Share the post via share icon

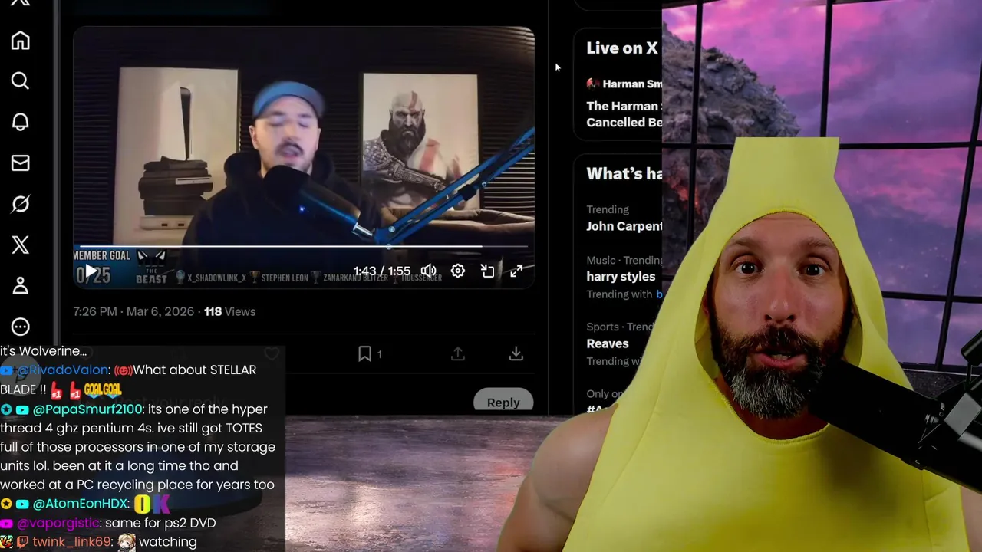coord(458,353)
